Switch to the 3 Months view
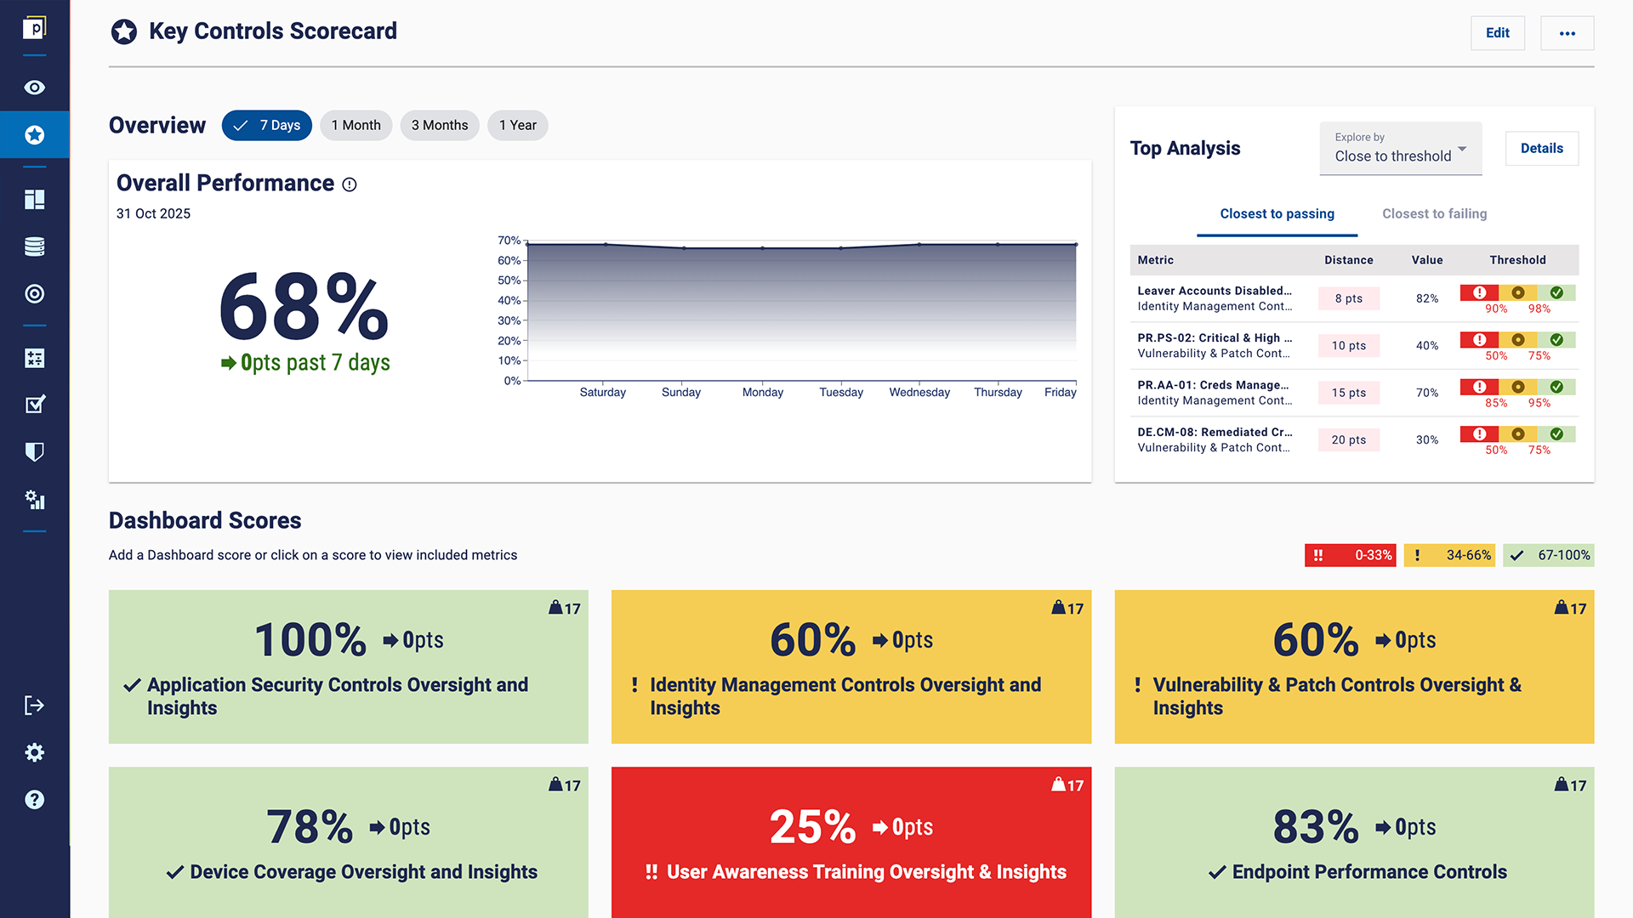Screen dimensions: 1633x918 click(439, 125)
